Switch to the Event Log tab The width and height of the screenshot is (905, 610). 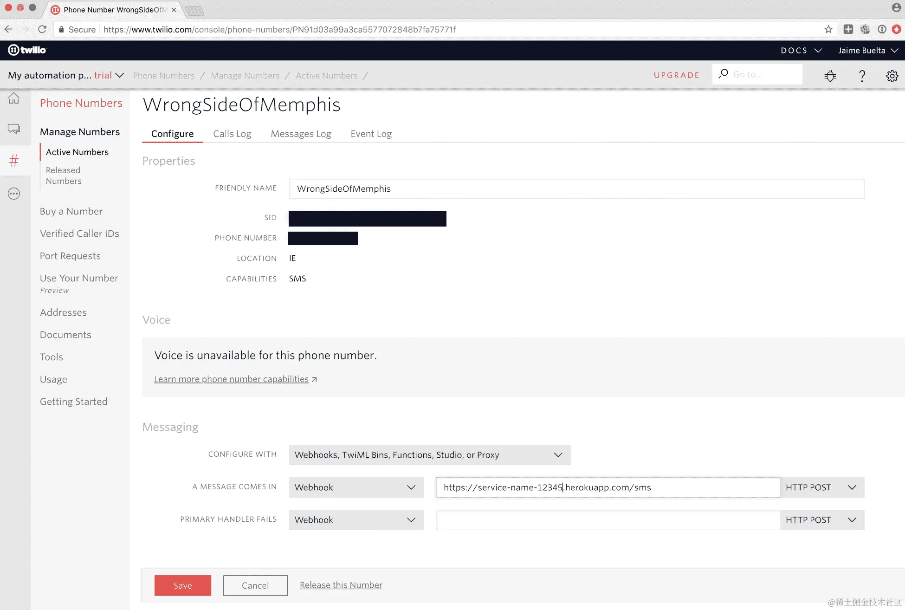tap(371, 134)
